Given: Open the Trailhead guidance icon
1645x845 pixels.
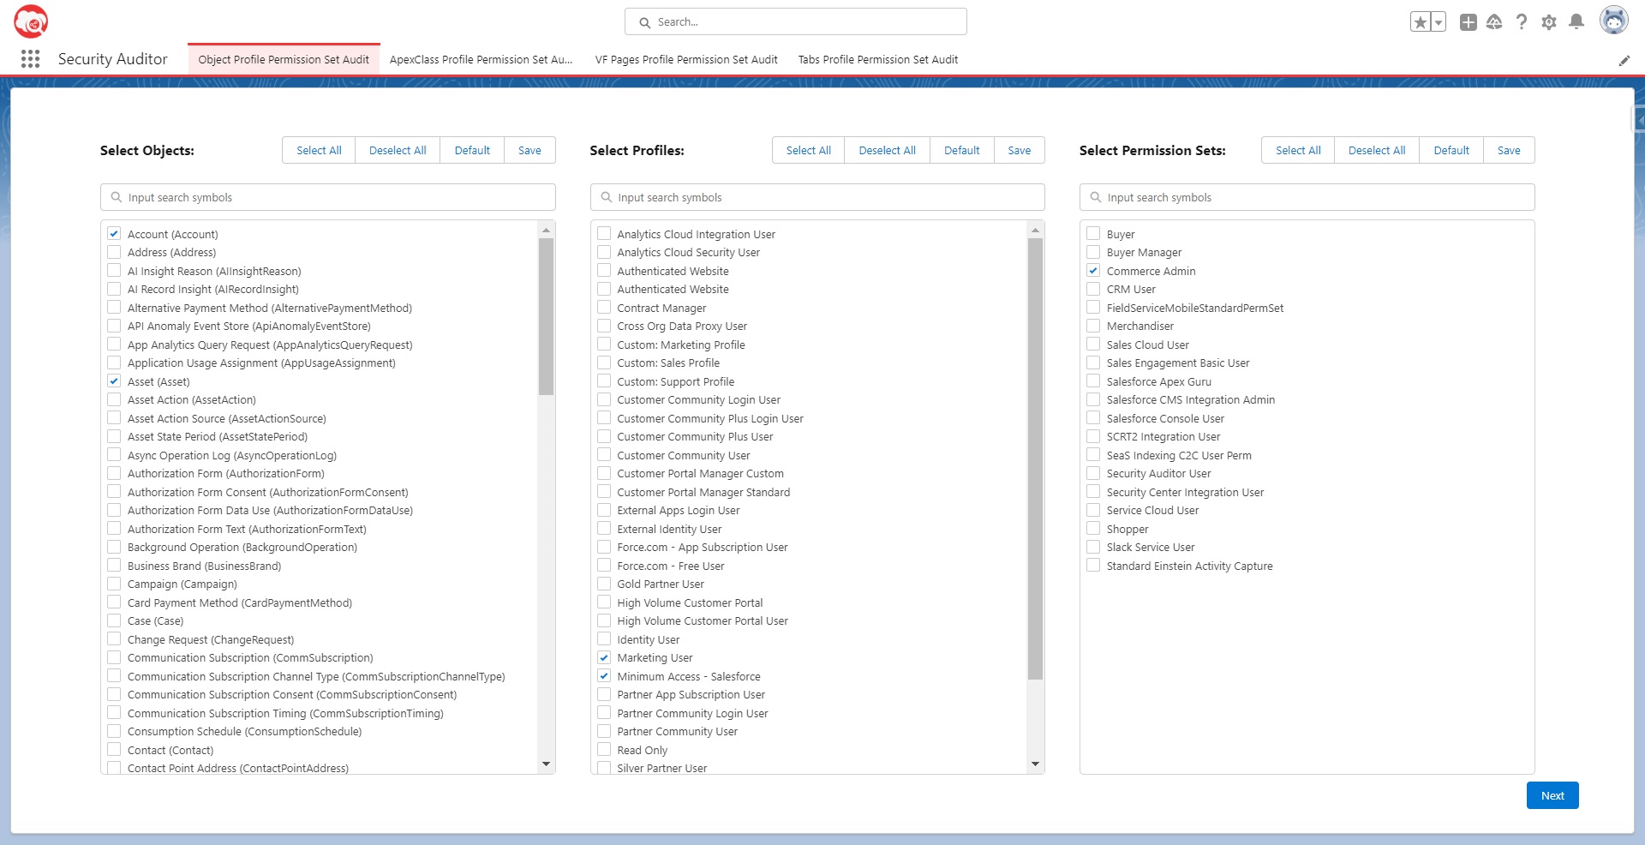Looking at the screenshot, I should pyautogui.click(x=1494, y=22).
